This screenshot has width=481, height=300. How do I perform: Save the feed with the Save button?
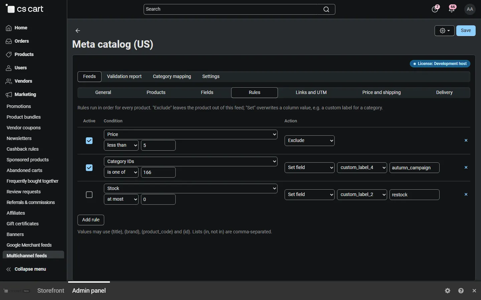click(466, 31)
